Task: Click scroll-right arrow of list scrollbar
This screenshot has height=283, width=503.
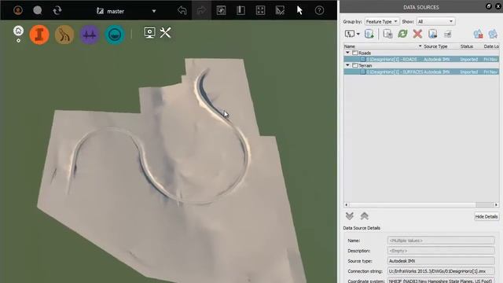Action: pyautogui.click(x=496, y=204)
